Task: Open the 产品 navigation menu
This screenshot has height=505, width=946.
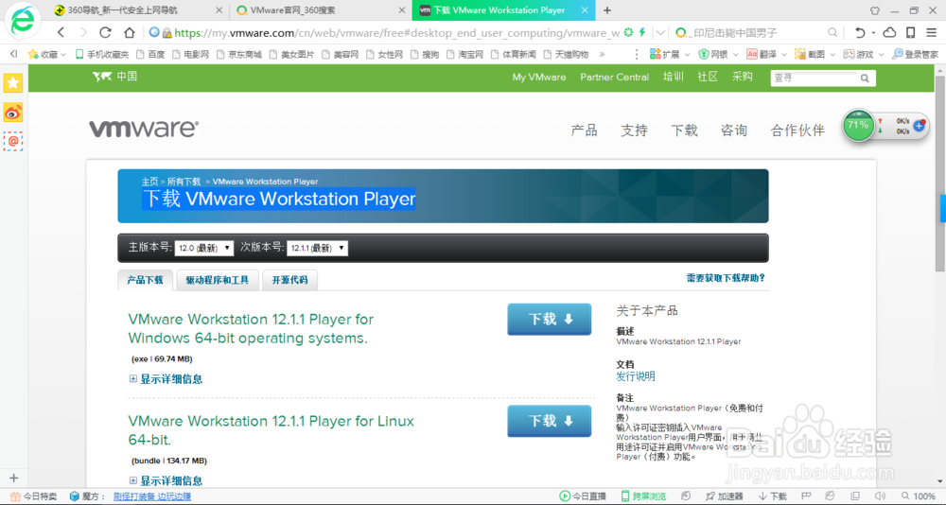Action: [584, 131]
